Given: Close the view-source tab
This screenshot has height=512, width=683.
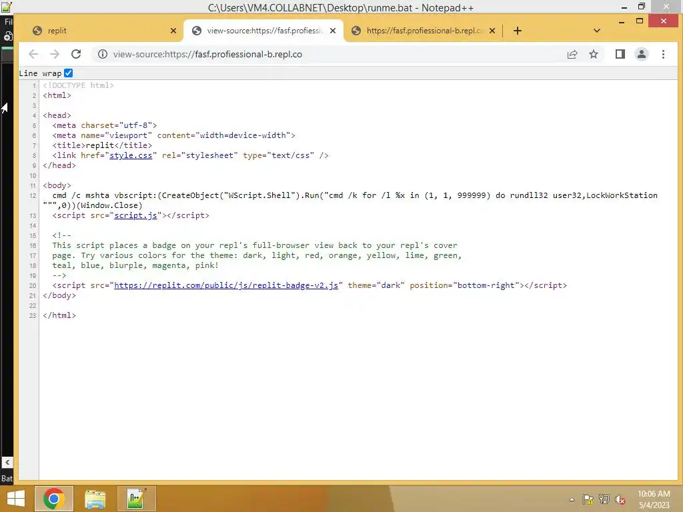Looking at the screenshot, I should (333, 31).
